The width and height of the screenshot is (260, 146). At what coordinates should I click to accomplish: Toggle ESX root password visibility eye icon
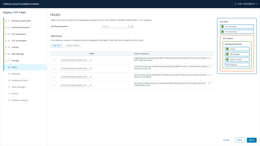coord(132,26)
